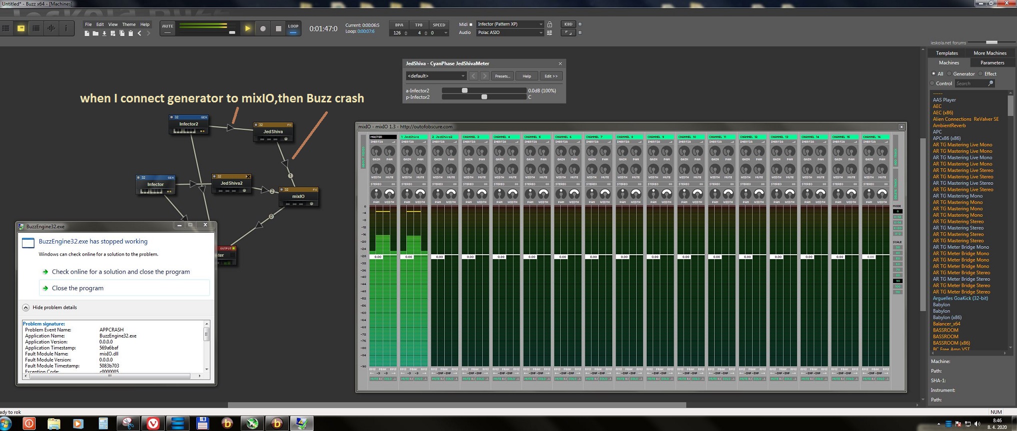
Task: Open the File menu
Action: [88, 24]
